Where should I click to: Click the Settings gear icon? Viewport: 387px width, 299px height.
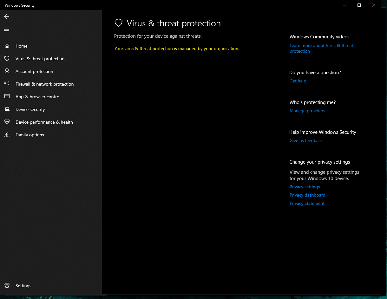click(x=7, y=286)
